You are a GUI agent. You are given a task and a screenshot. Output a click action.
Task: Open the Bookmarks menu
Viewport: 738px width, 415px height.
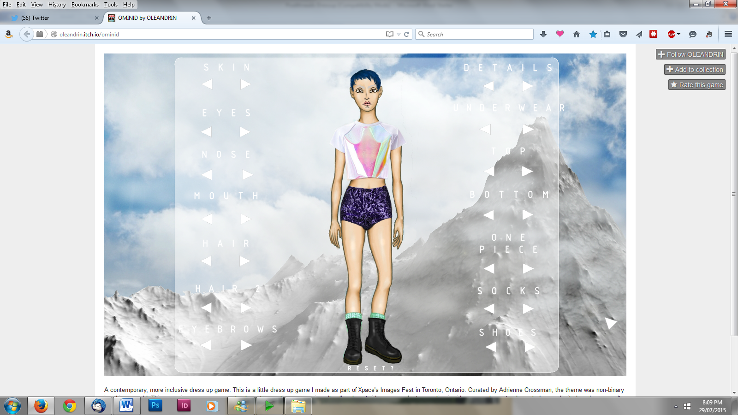tap(85, 5)
